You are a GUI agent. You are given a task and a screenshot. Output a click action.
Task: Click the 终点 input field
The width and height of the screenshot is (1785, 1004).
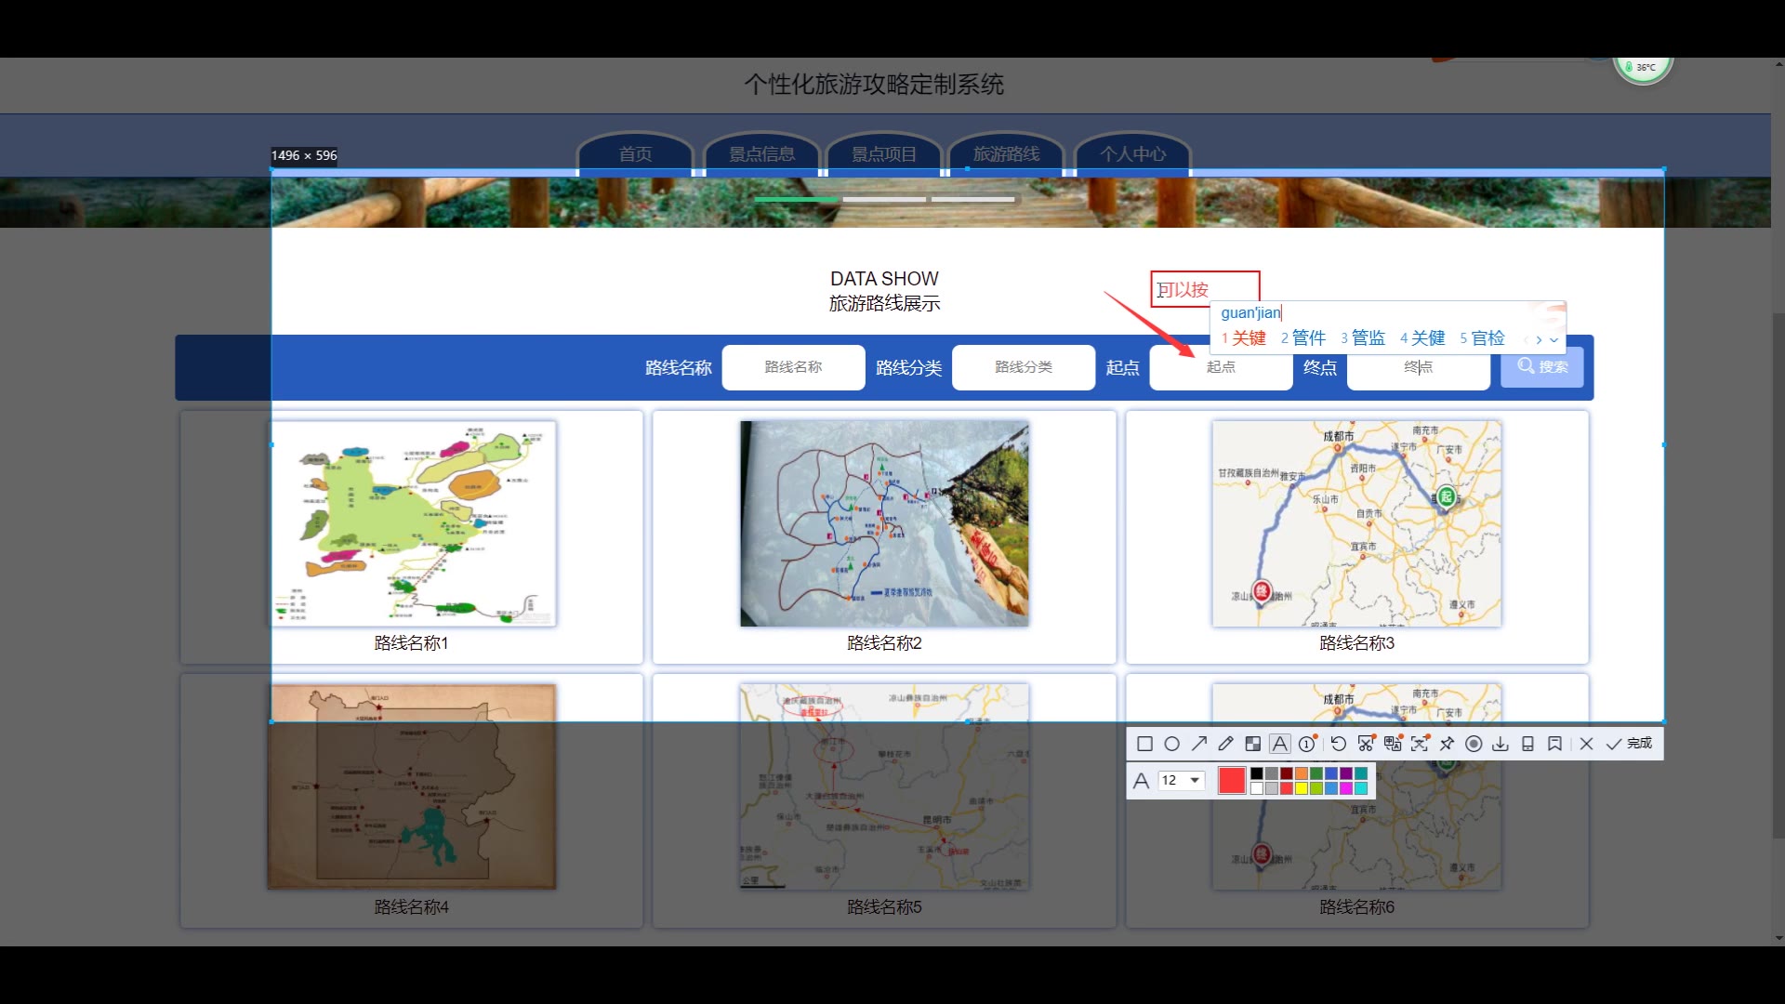click(1418, 367)
